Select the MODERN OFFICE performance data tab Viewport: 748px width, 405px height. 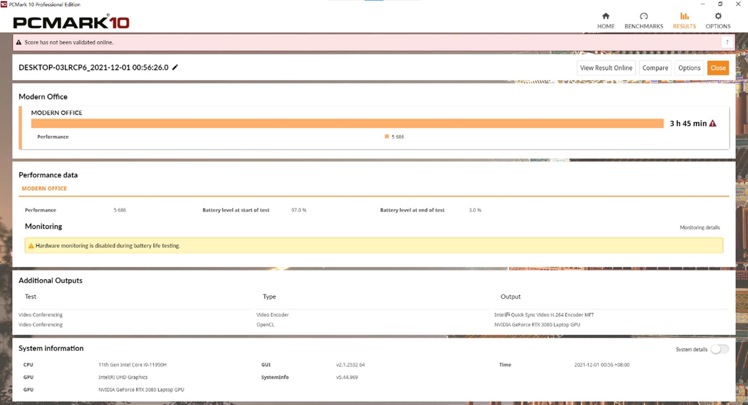[x=44, y=188]
